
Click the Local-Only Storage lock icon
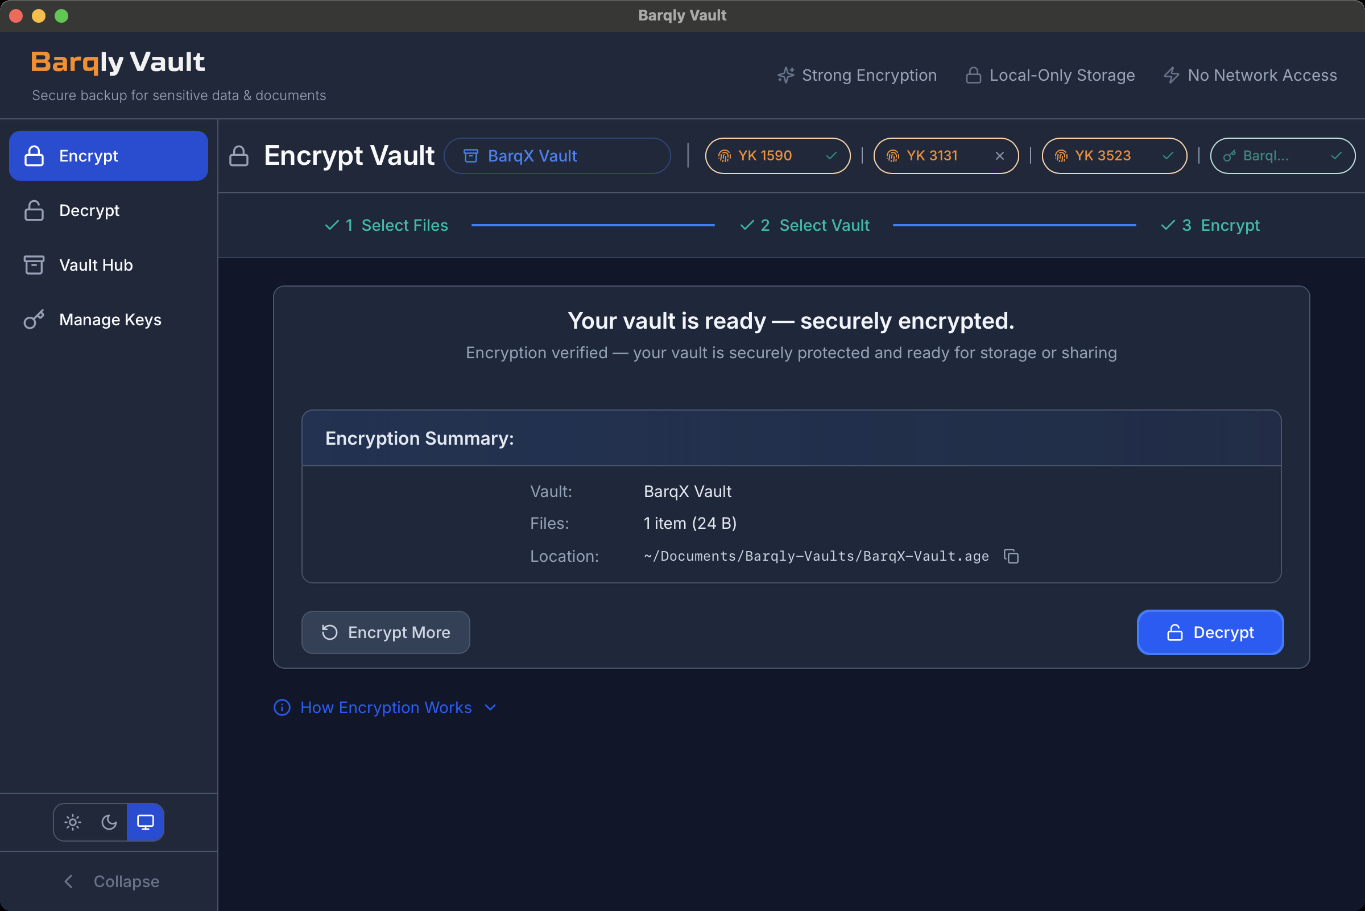[973, 75]
